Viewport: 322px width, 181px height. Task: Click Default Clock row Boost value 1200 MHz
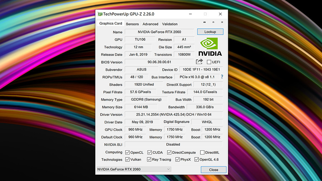click(212, 137)
